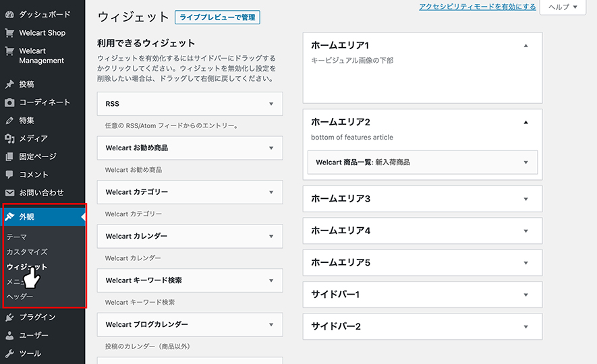This screenshot has width=597, height=364.
Task: Click the Welcart Shop cart icon
Action: point(9,33)
